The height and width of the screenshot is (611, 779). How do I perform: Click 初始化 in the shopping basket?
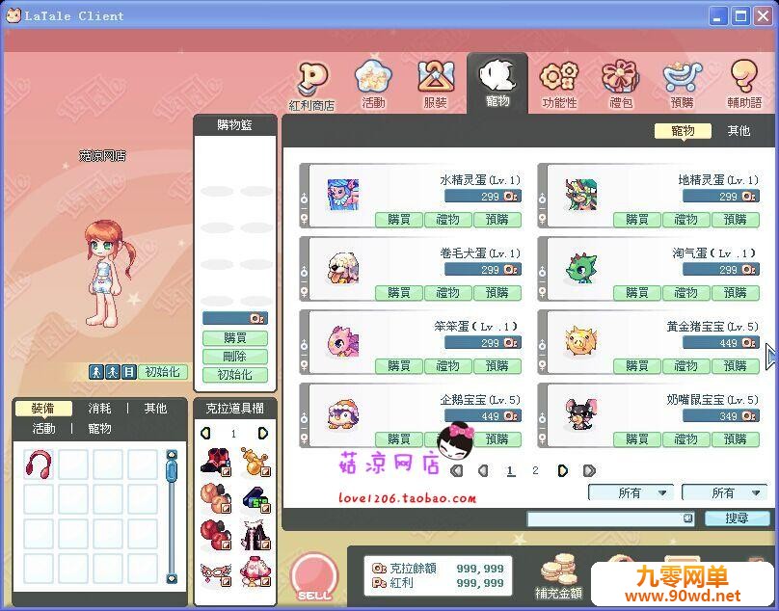click(x=235, y=375)
